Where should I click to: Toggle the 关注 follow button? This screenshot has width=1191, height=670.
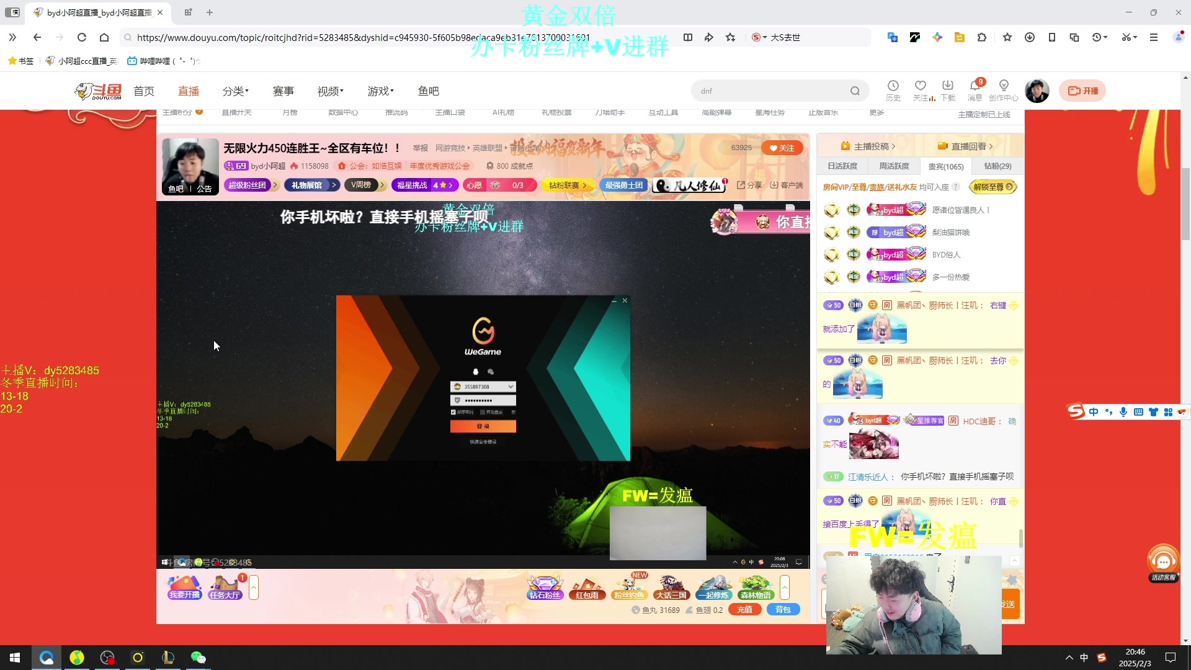coord(782,148)
